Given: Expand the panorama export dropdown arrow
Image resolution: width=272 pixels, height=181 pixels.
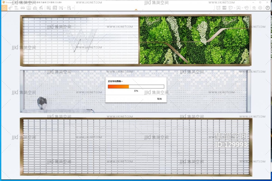Looking at the screenshot, I should pos(65,8).
